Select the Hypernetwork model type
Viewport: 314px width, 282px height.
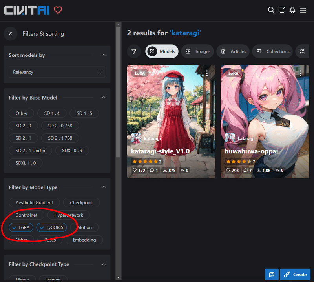pyautogui.click(x=68, y=215)
